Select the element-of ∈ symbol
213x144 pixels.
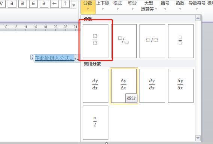33,4
